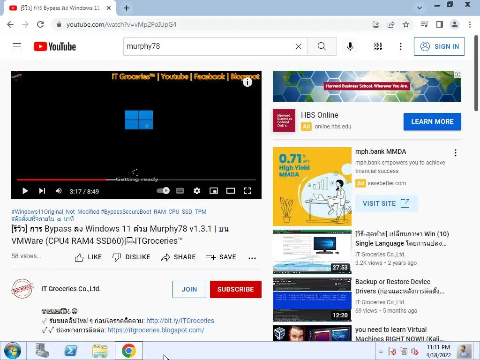Toggle the autoplay switch
The image size is (480, 360).
click(163, 191)
